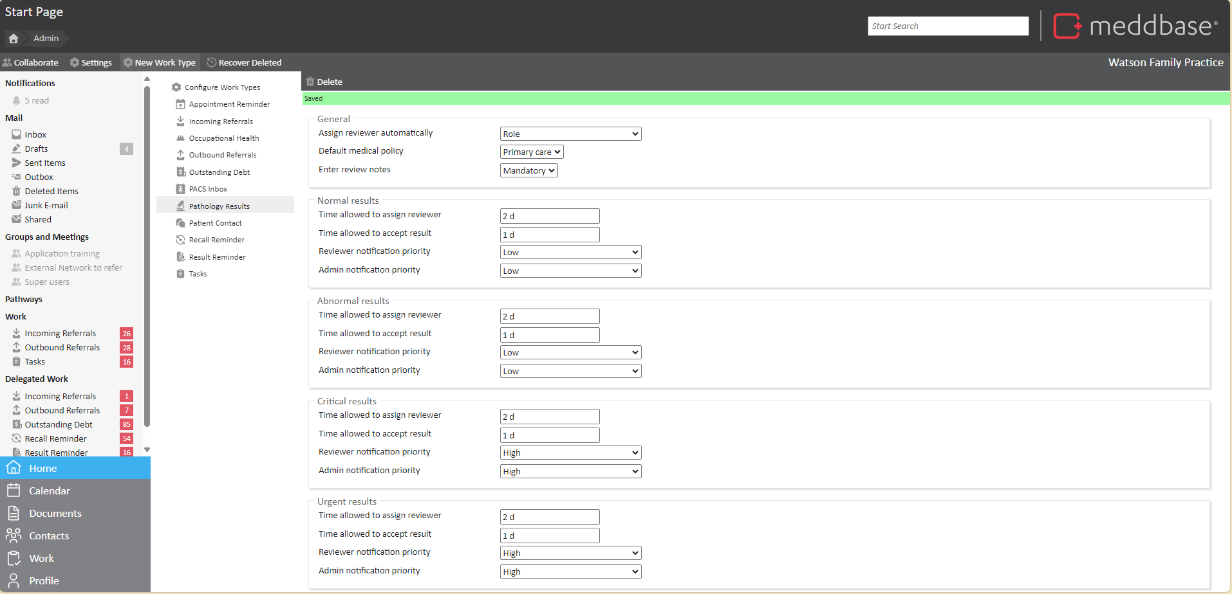The width and height of the screenshot is (1232, 594).
Task: Click Recover Deleted in the toolbar
Action: coord(244,62)
